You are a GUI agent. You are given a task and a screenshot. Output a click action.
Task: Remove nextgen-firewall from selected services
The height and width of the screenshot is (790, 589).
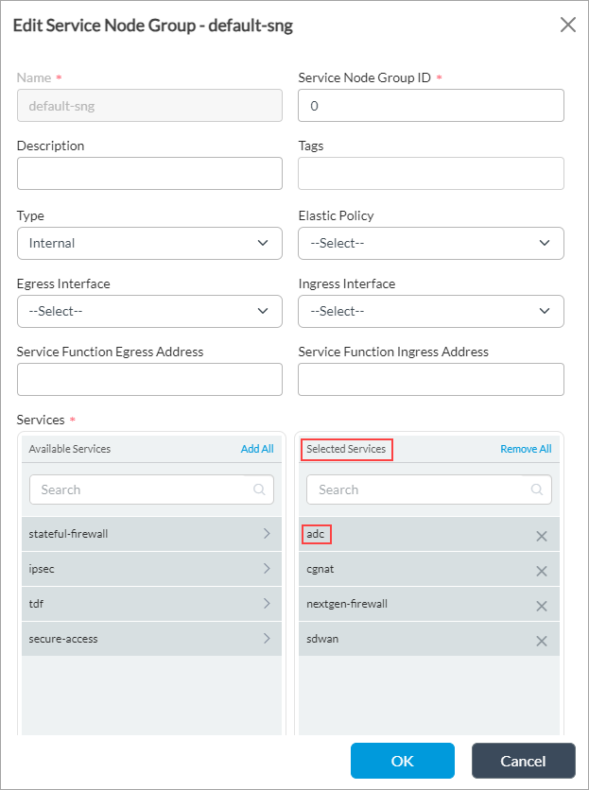(x=542, y=606)
